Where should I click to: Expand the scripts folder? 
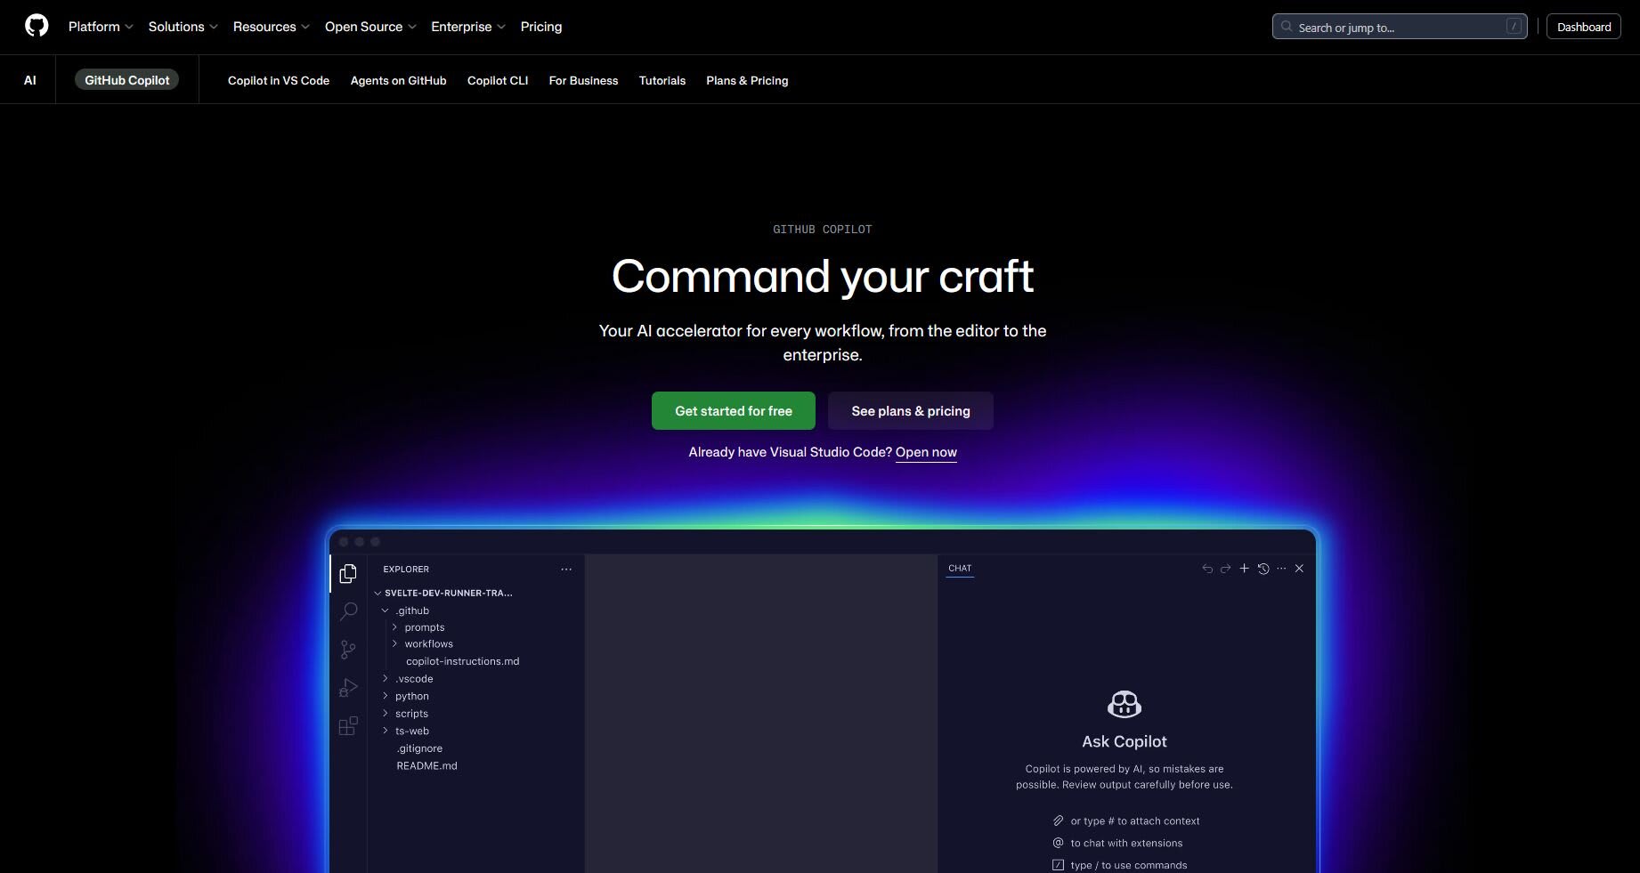coord(386,714)
